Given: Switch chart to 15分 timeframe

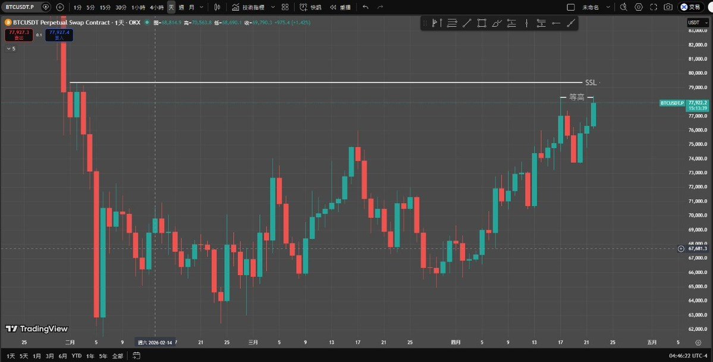Looking at the screenshot, I should 105,7.
